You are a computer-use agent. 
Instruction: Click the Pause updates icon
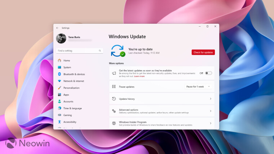click(114, 86)
